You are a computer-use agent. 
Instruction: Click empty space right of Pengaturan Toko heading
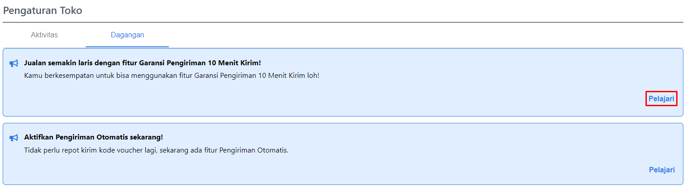pyautogui.click(x=361, y=11)
